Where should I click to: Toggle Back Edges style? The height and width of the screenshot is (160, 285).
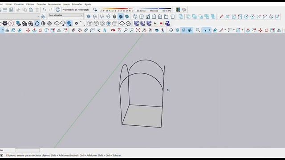(95, 16)
